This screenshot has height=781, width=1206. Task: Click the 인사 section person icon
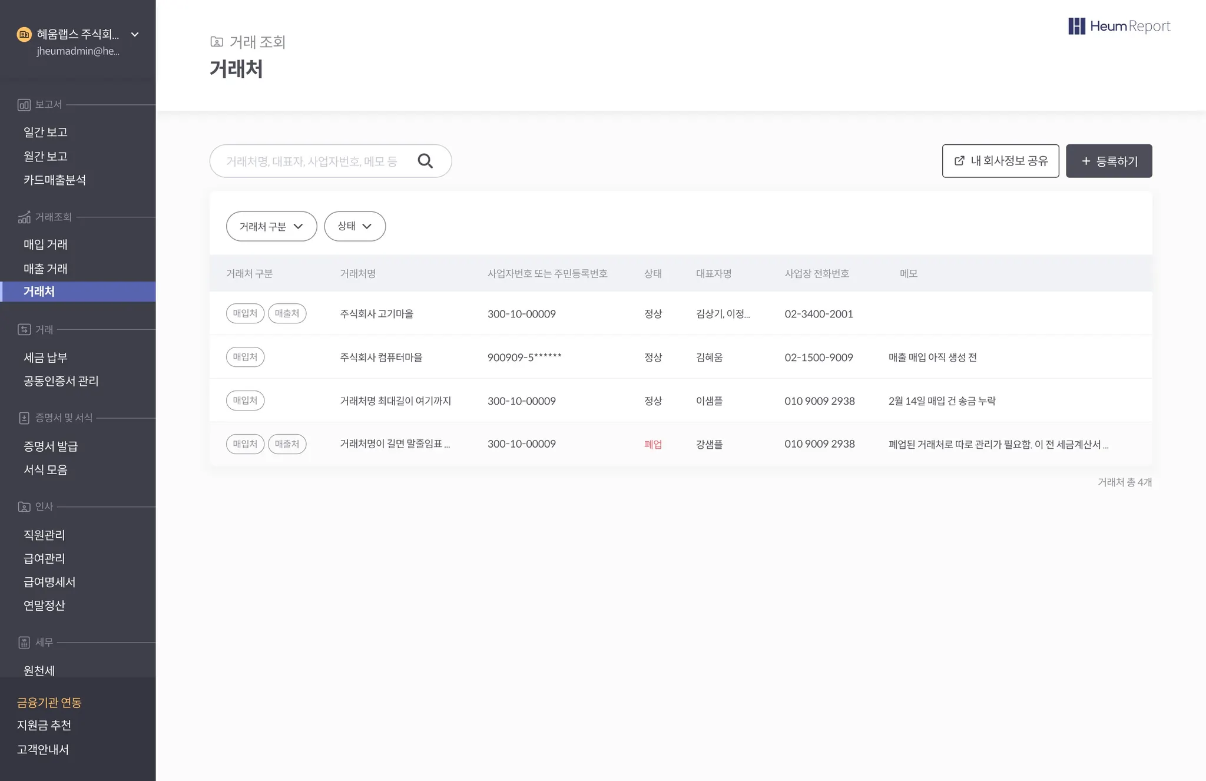point(24,507)
